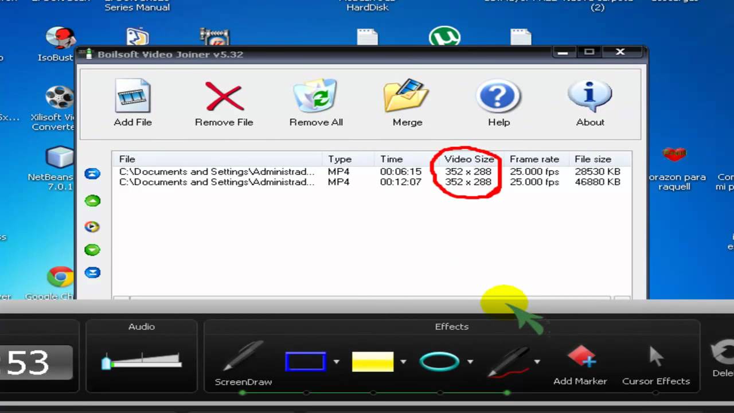The width and height of the screenshot is (734, 413).
Task: Sort the list by the File column header
Action: coord(218,159)
